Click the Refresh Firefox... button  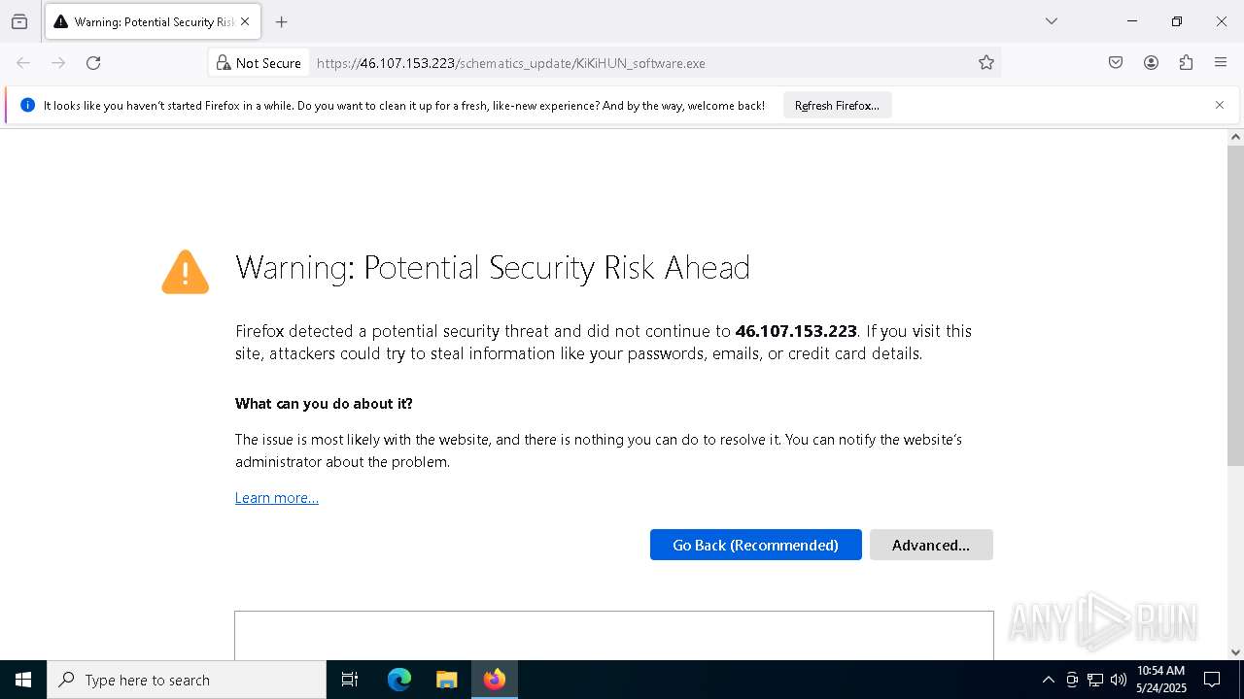(x=837, y=106)
